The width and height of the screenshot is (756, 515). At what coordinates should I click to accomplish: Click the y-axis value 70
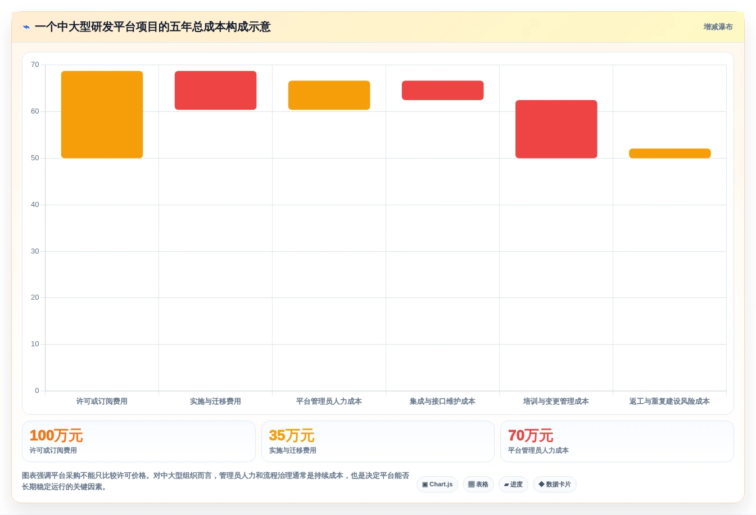coord(35,65)
